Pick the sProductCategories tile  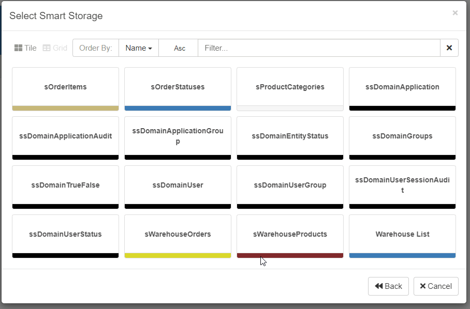pyautogui.click(x=290, y=87)
